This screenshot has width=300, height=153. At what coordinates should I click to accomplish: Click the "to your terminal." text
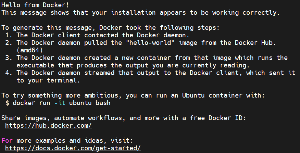(x=48, y=80)
